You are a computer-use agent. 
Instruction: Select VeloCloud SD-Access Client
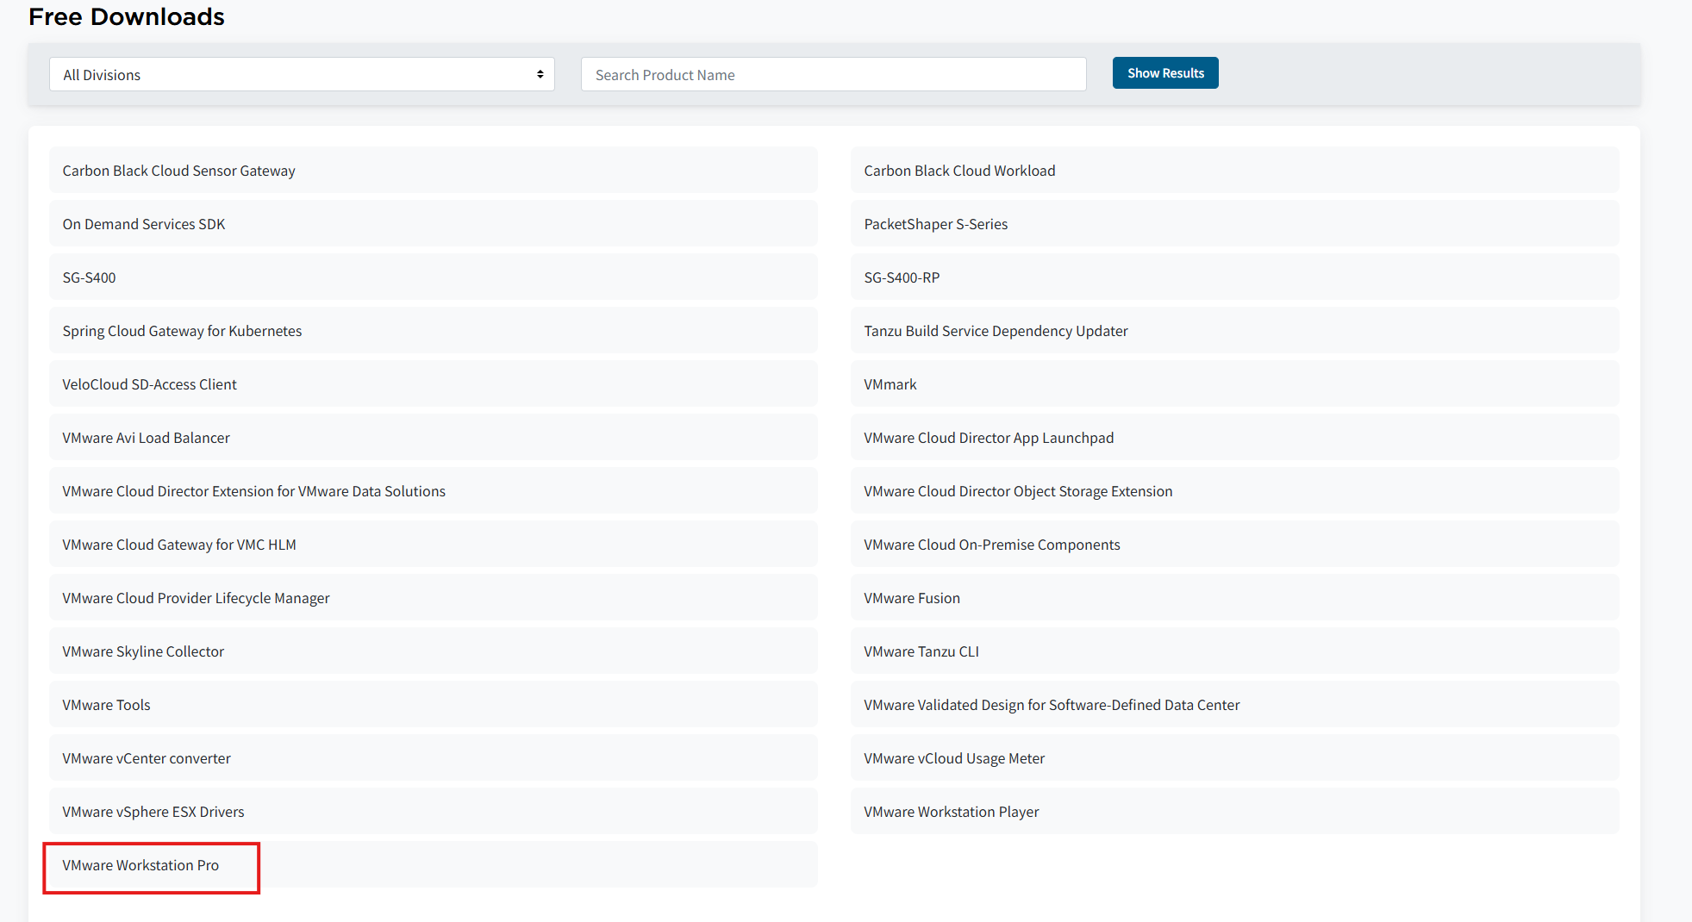(x=434, y=384)
